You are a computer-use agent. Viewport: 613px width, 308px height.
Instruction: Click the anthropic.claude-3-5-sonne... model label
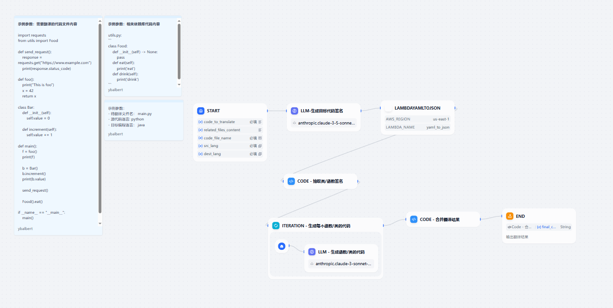(x=327, y=123)
